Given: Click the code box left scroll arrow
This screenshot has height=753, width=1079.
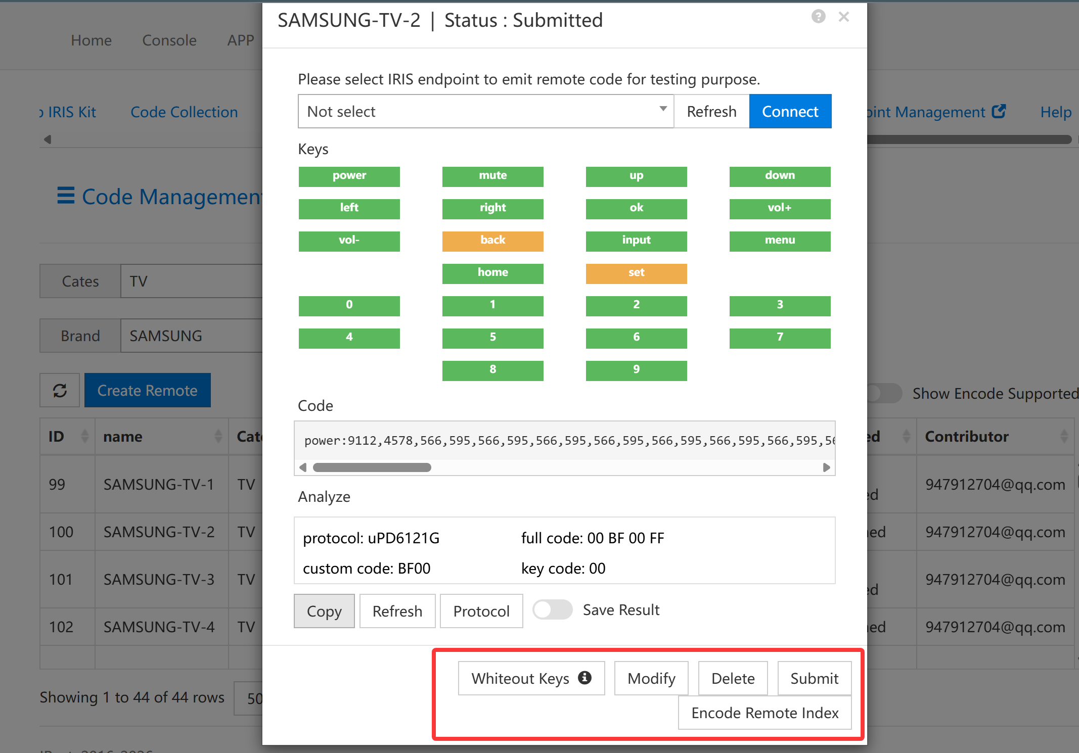Looking at the screenshot, I should pyautogui.click(x=303, y=467).
